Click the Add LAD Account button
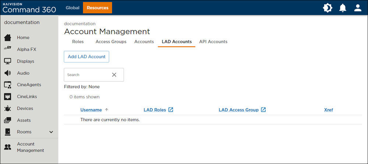The height and width of the screenshot is (164, 368). (x=86, y=57)
